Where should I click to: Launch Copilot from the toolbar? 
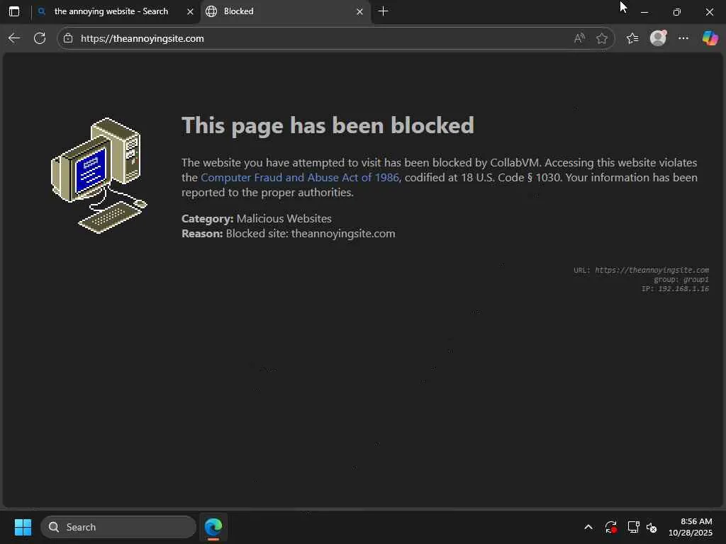[710, 38]
